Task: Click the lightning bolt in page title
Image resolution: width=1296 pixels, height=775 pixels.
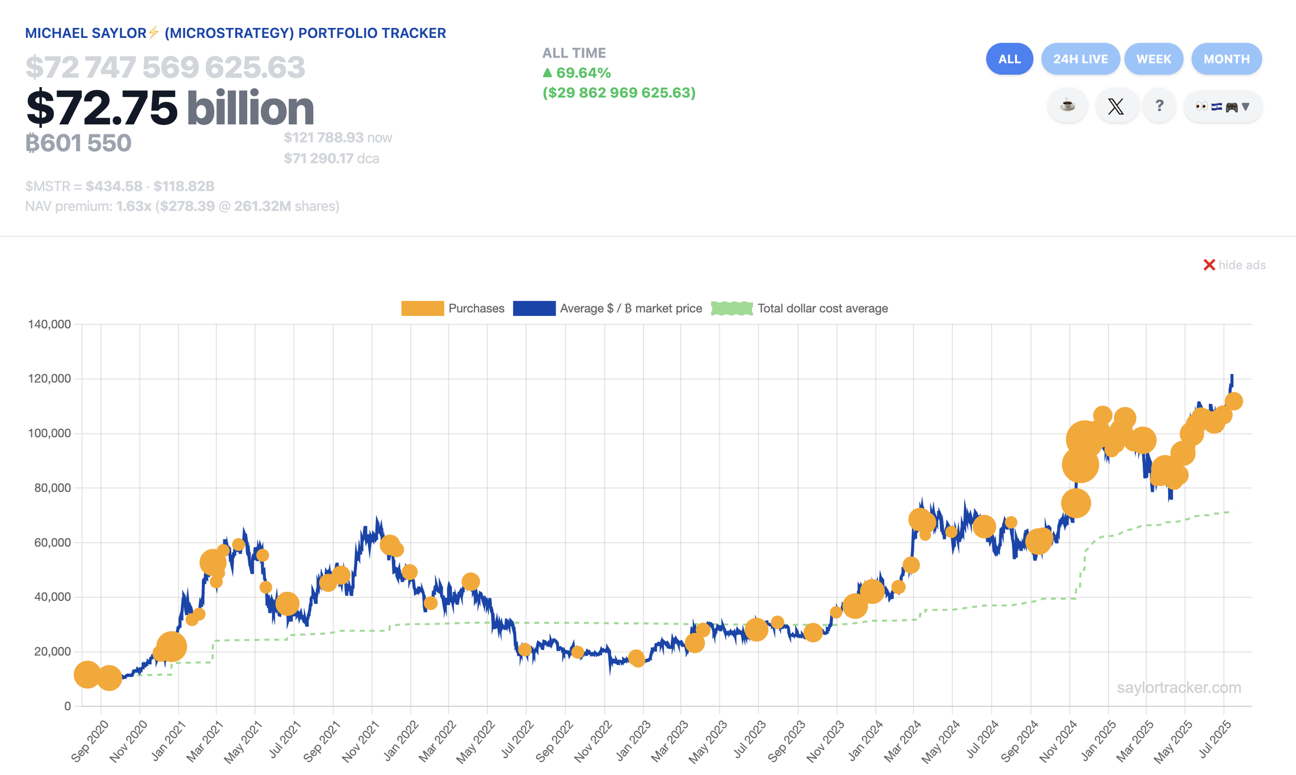Action: pos(153,33)
